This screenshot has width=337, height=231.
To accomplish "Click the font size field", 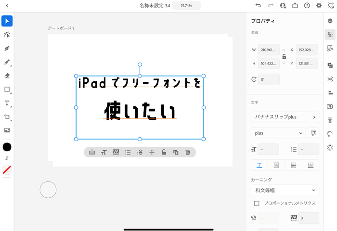I will (x=268, y=149).
